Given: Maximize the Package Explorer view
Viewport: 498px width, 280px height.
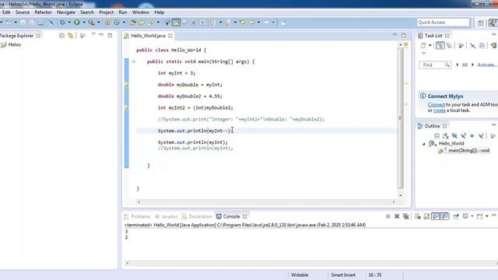Looking at the screenshot, I should (x=110, y=35).
